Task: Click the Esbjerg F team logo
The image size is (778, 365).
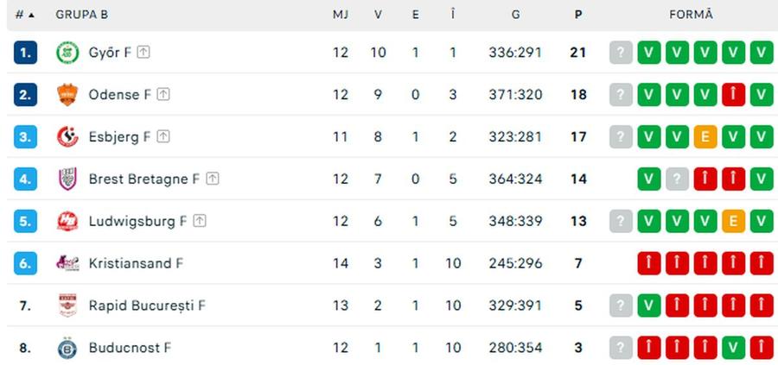Action: (67, 136)
